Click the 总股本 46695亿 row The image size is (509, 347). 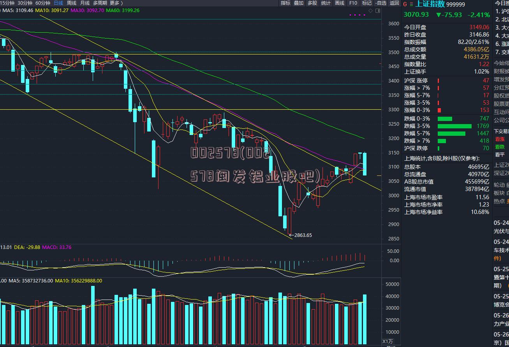447,167
